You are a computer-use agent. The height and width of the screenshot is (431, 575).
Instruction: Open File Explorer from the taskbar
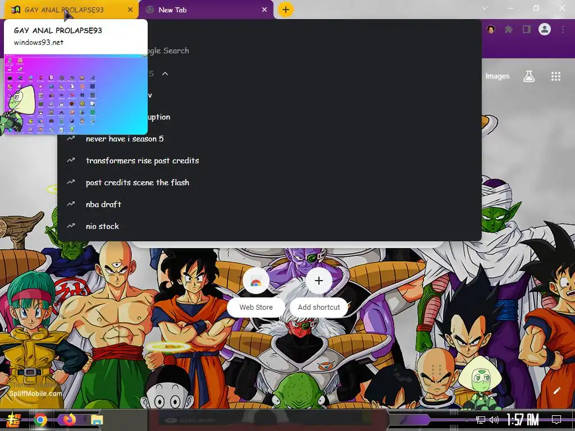click(x=97, y=420)
